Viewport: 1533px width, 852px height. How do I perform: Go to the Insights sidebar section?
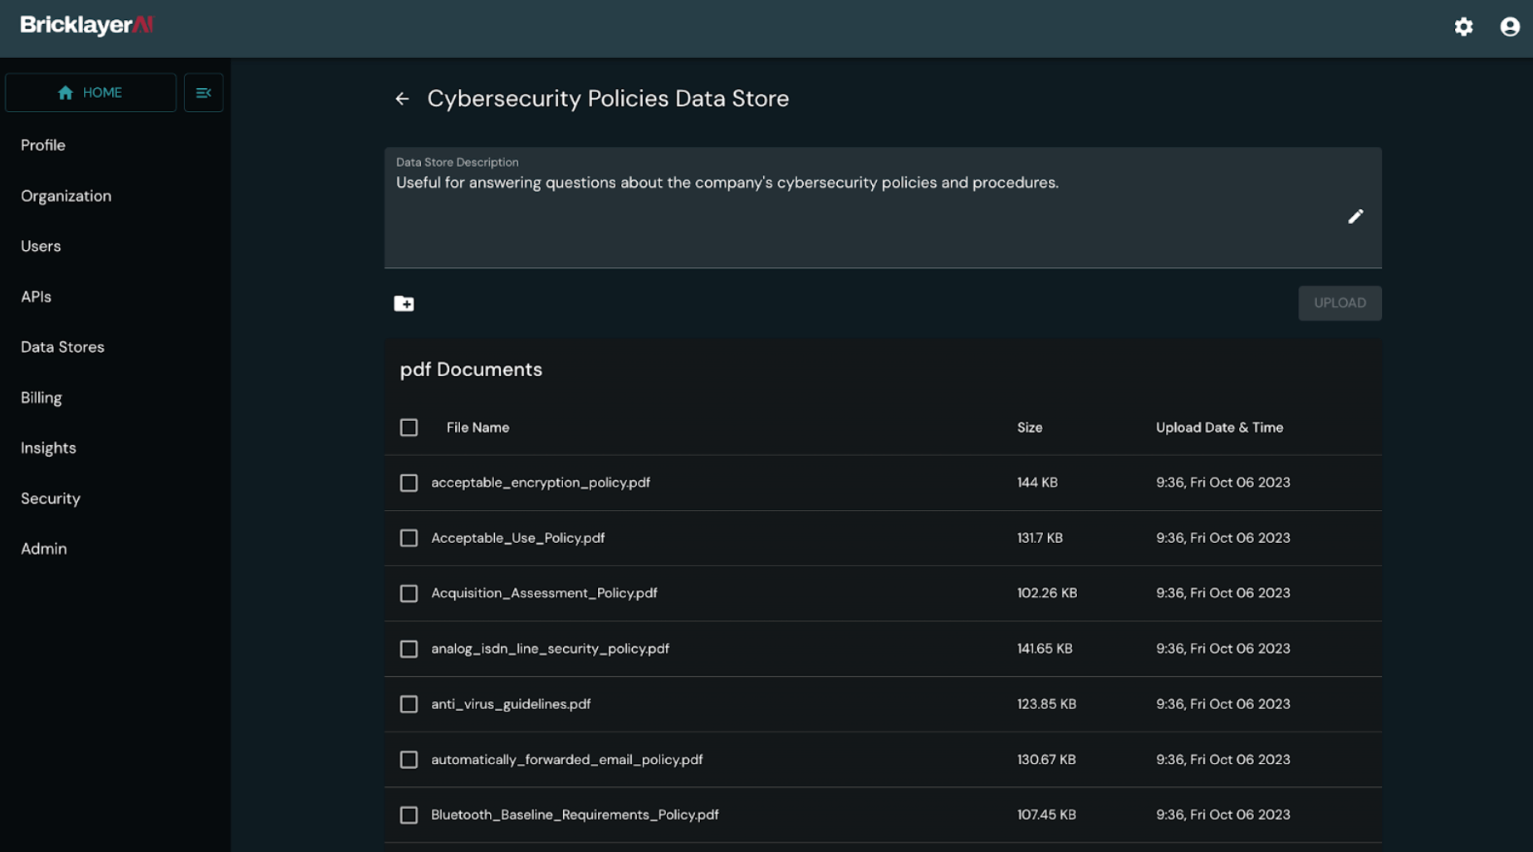click(x=48, y=448)
